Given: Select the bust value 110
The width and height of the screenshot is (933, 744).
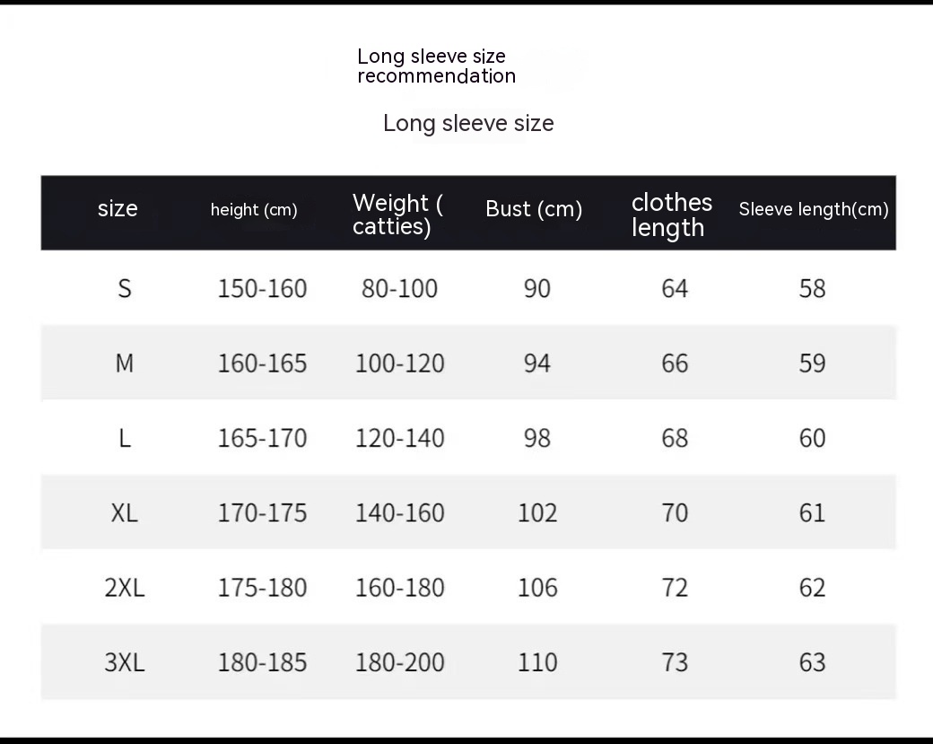Looking at the screenshot, I should click(536, 662).
